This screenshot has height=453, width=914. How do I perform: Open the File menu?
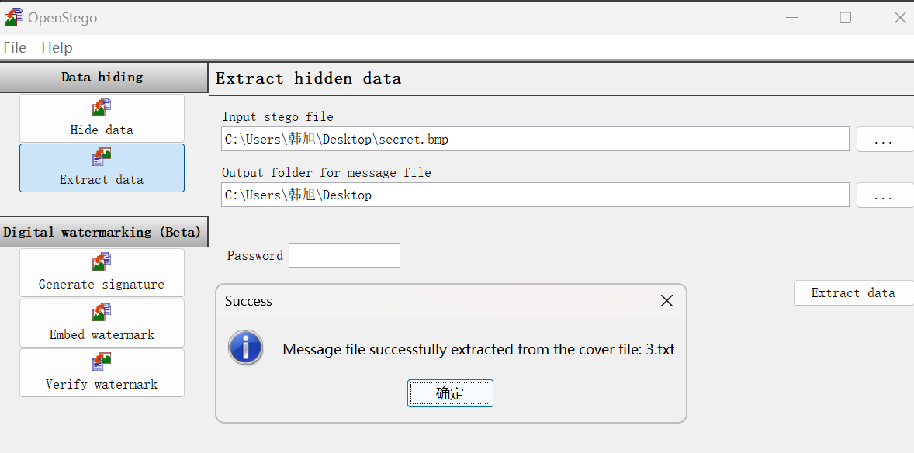pos(15,47)
